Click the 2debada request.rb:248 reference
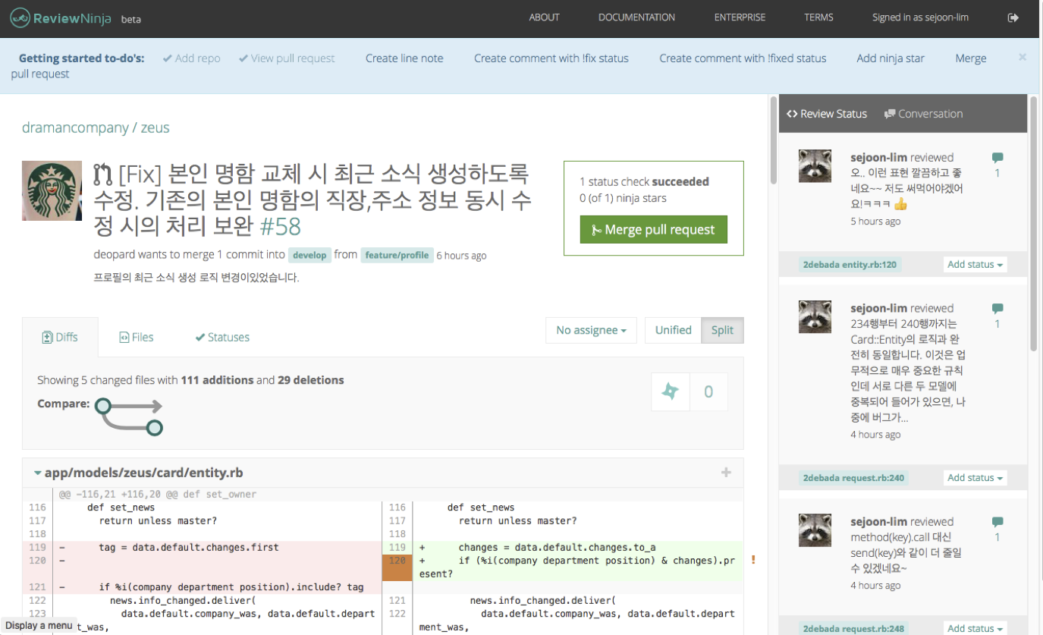The height and width of the screenshot is (635, 1043). [853, 628]
